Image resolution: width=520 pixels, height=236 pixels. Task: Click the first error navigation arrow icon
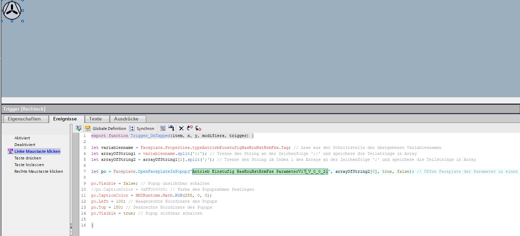190,129
